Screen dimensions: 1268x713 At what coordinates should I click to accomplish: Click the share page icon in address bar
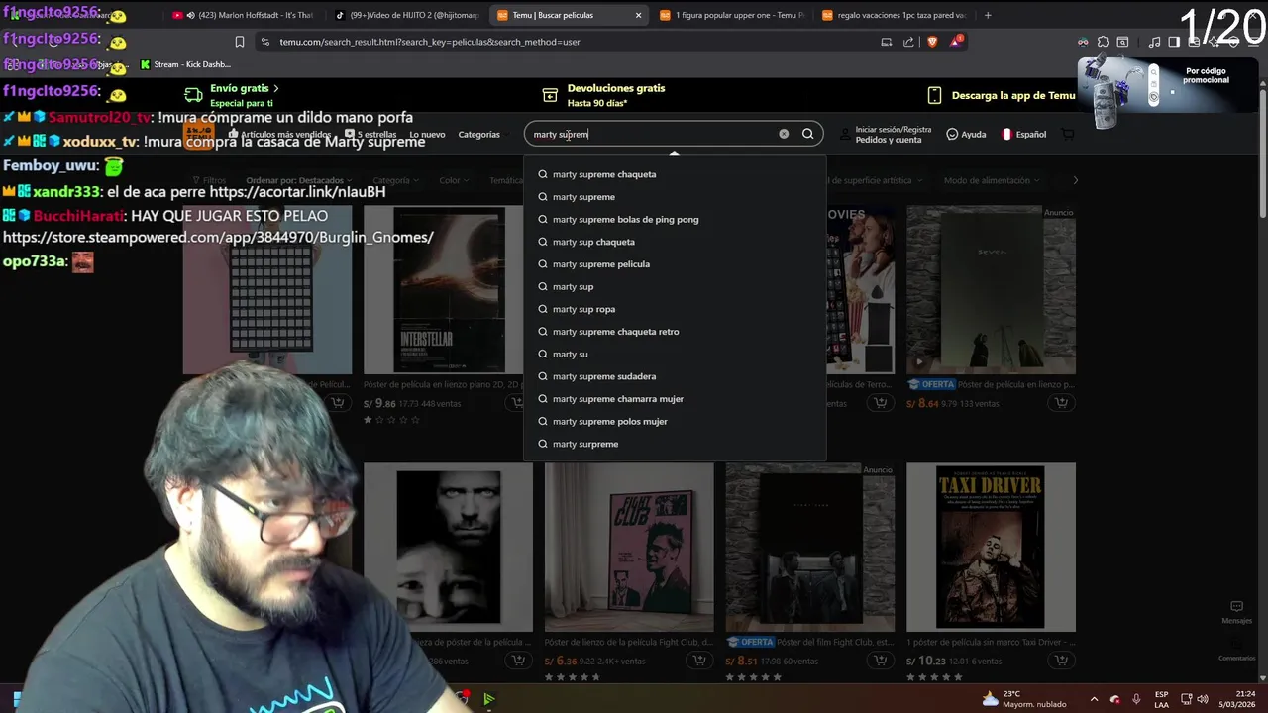(x=908, y=42)
